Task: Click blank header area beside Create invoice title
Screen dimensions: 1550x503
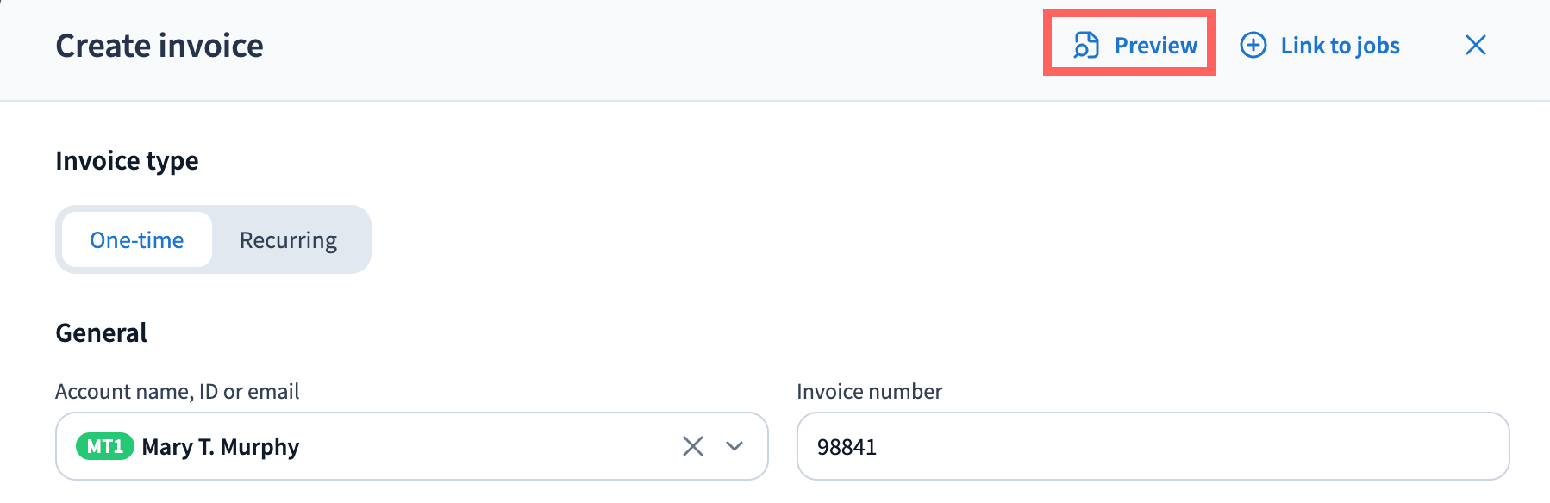Action: (x=647, y=46)
